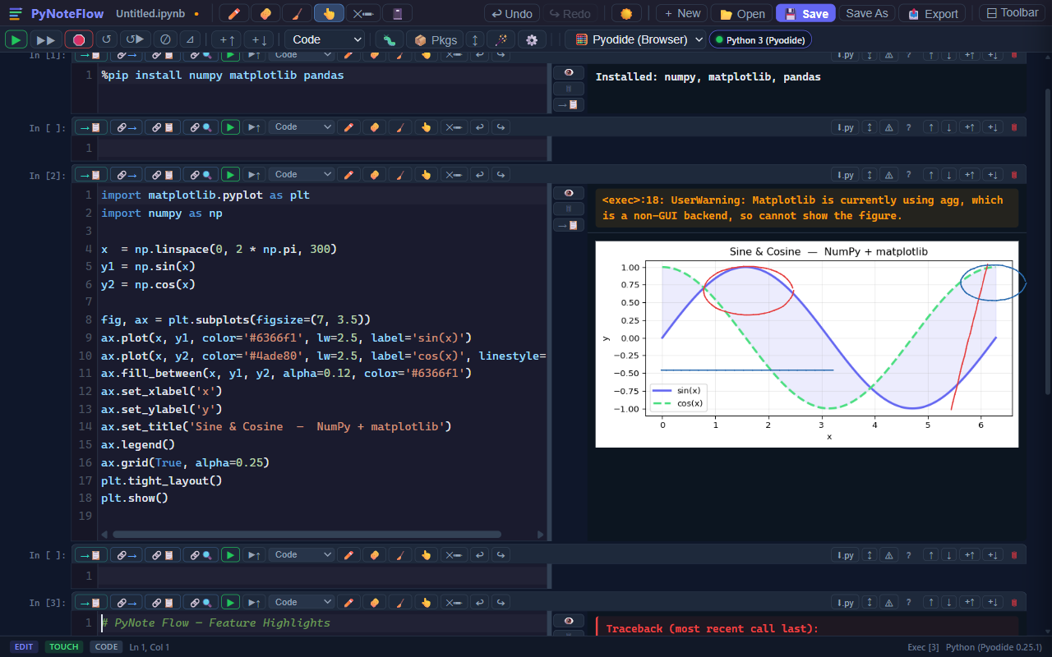Click the horizontal scrollbar of cell In [2] editor
This screenshot has width=1052, height=657.
tap(307, 534)
